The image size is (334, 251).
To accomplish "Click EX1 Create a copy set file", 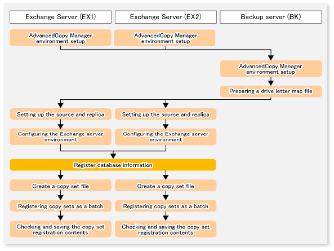I will (x=60, y=186).
